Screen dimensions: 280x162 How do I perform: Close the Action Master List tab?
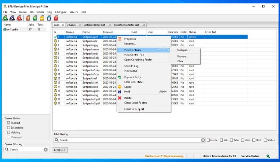point(110,25)
